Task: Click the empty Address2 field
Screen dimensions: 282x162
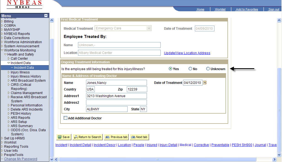Action: coord(116,102)
